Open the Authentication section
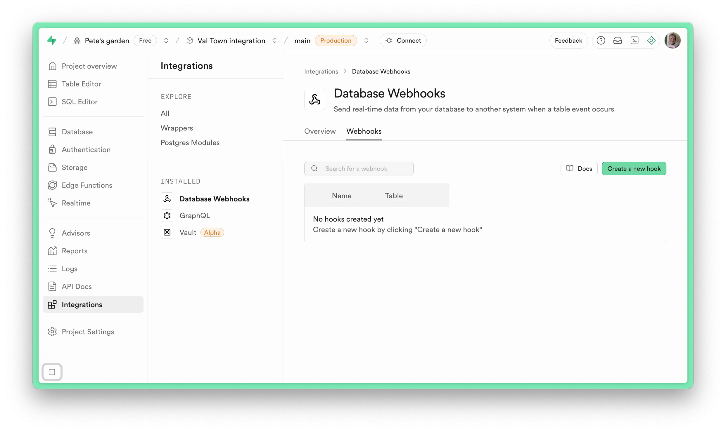Image resolution: width=726 pixels, height=432 pixels. click(86, 149)
